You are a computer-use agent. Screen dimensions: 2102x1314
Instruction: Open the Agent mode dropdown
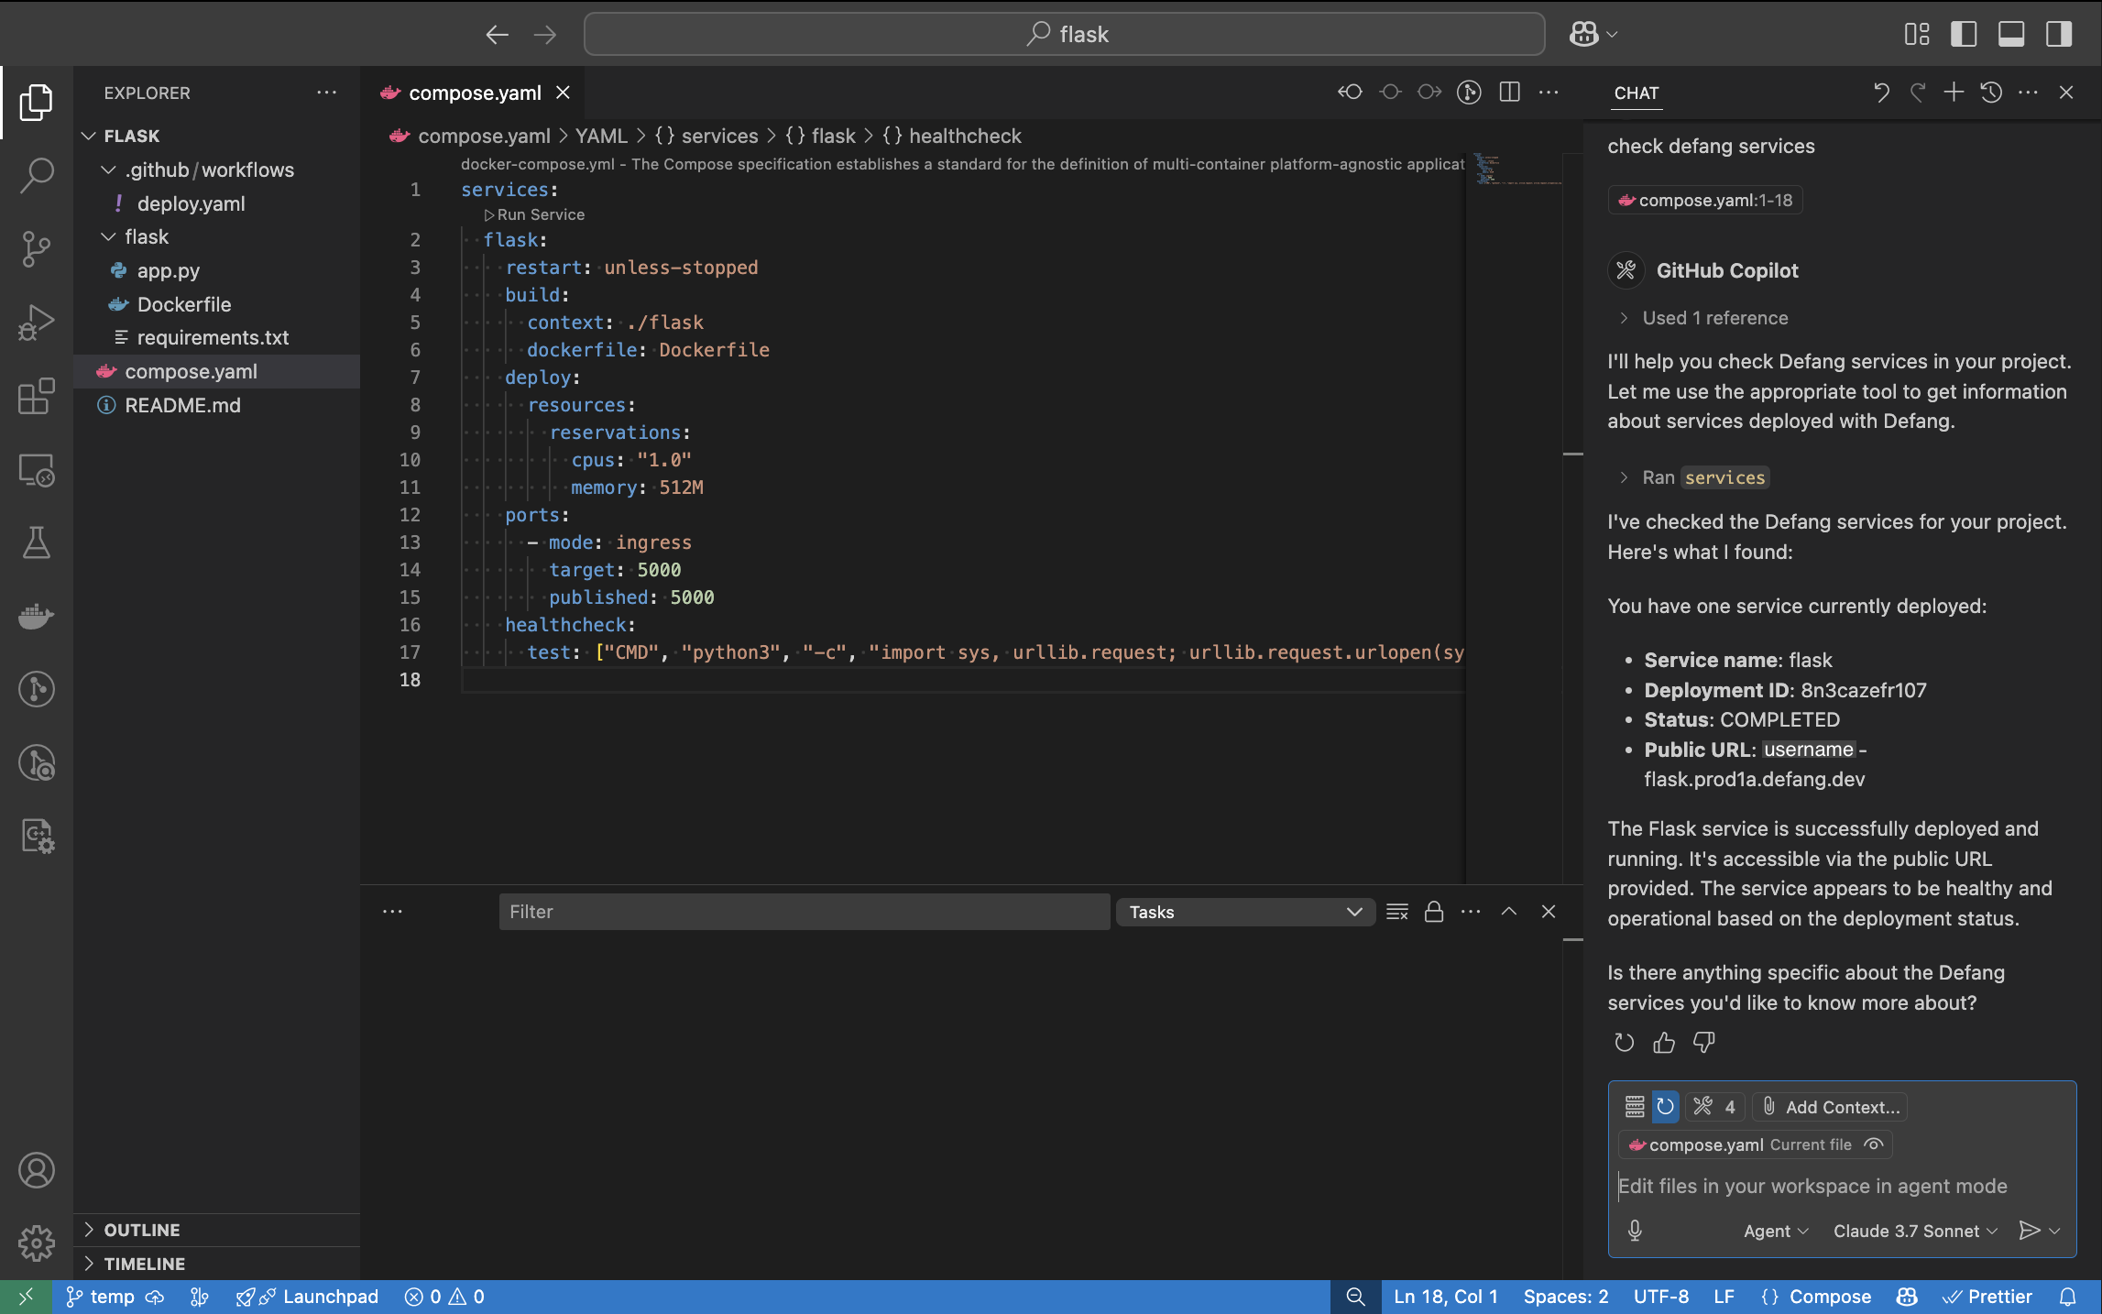[1776, 1231]
